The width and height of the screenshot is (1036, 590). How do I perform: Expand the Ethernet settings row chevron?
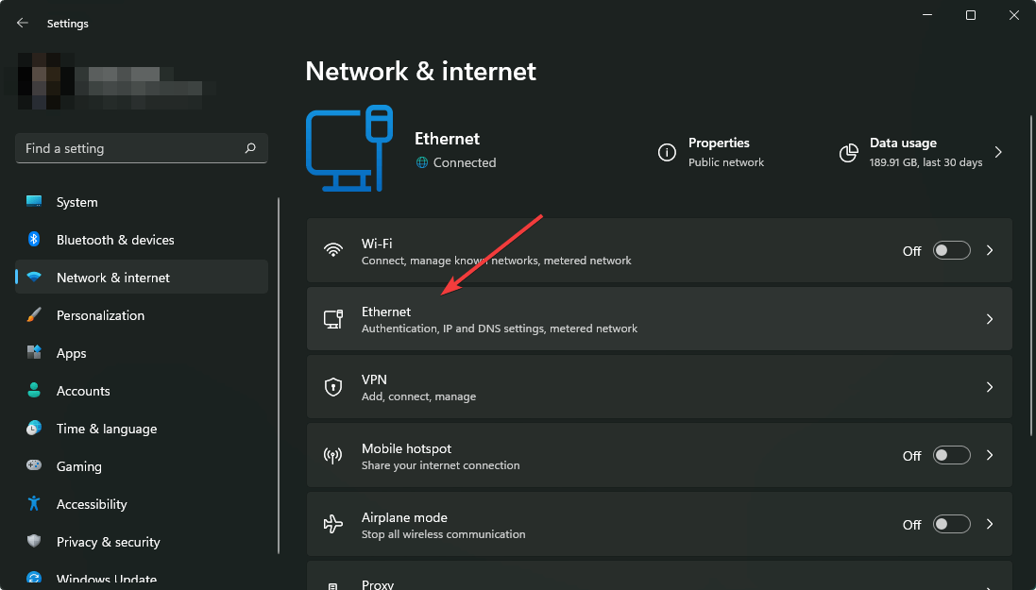click(990, 318)
